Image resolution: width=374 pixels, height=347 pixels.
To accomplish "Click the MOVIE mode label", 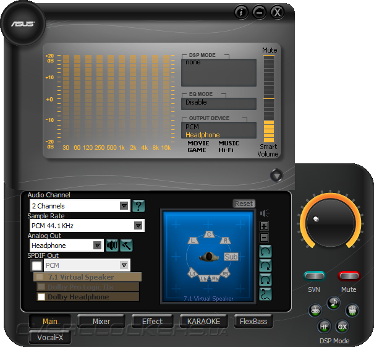I will tap(198, 143).
